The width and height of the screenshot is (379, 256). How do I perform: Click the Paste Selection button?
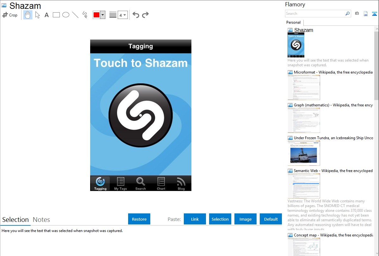(220, 219)
